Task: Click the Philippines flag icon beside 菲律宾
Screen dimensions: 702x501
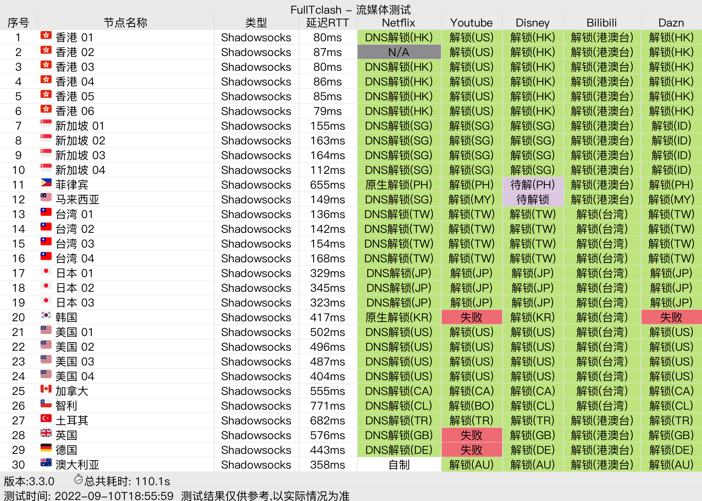Action: pos(46,183)
